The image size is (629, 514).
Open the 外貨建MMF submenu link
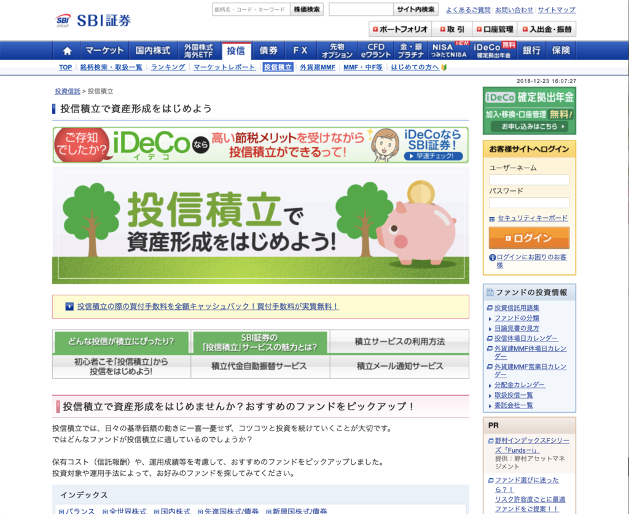(318, 68)
